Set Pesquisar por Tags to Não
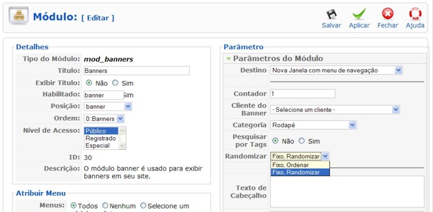This screenshot has height=212, width=433. [275, 141]
